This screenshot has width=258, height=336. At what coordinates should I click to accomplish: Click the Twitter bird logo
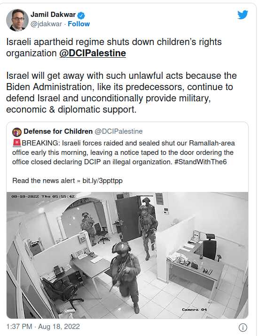pyautogui.click(x=242, y=15)
